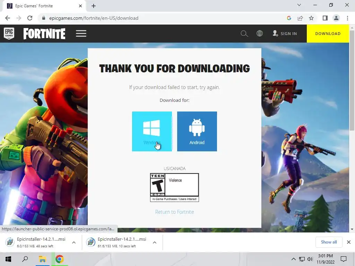Click the network tray icon
The image size is (355, 266).
pyautogui.click(x=302, y=259)
